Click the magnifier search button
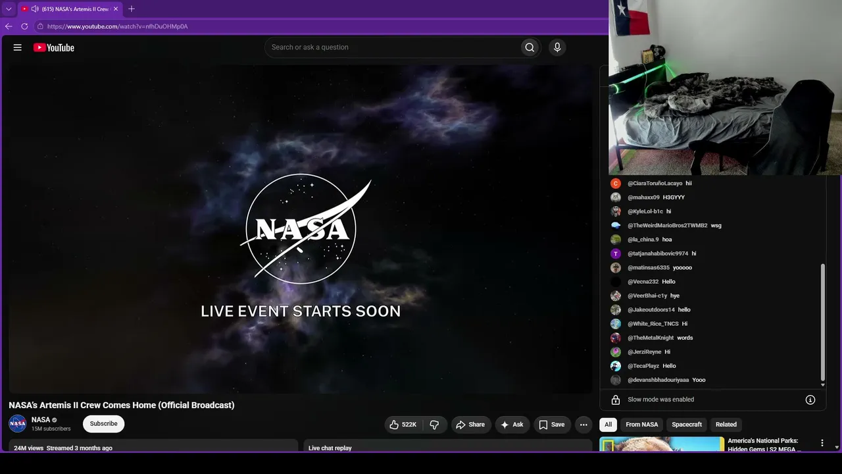This screenshot has height=474, width=842. coord(530,47)
